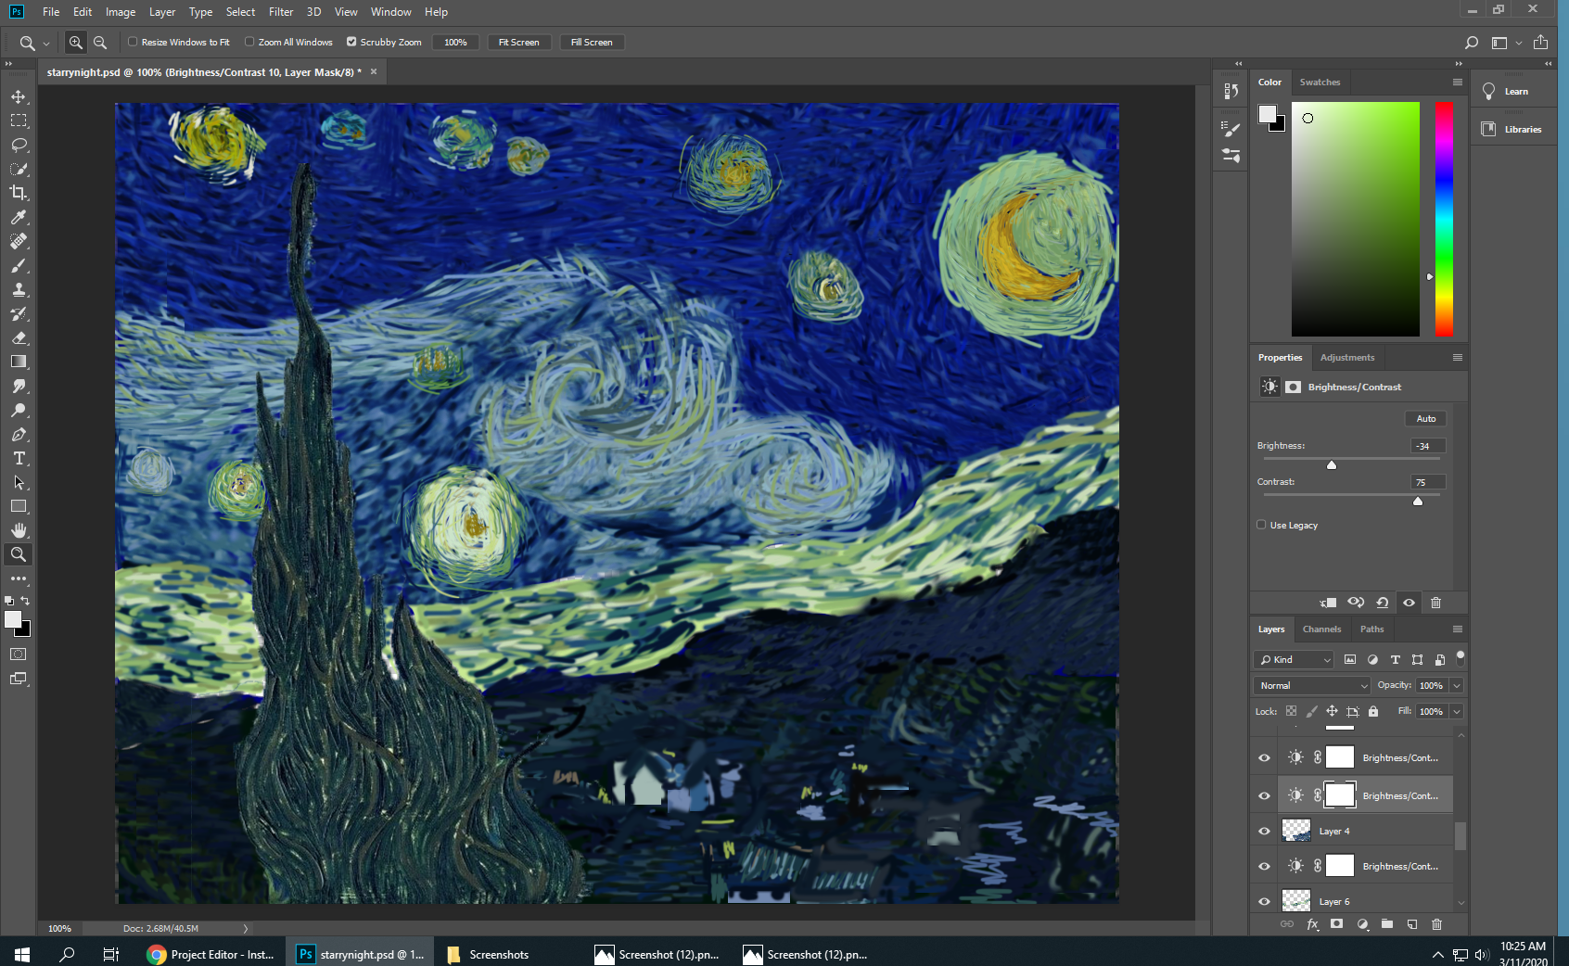Delete the adjustment layer via Properties trash icon

[x=1435, y=603]
